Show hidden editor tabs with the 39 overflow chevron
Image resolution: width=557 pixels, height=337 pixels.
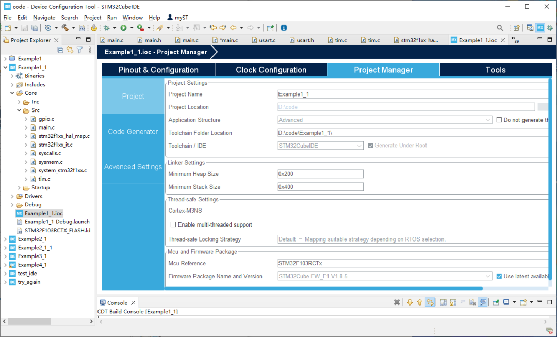[515, 39]
